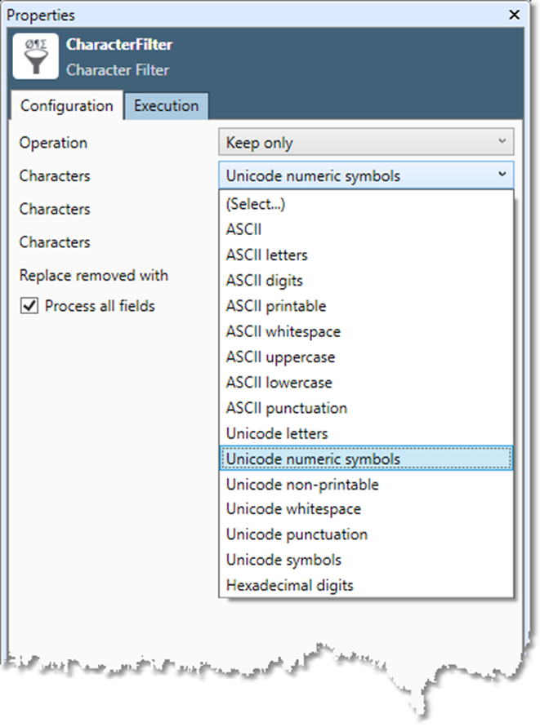The width and height of the screenshot is (540, 727).
Task: Select the Configuration tab
Action: point(66,106)
